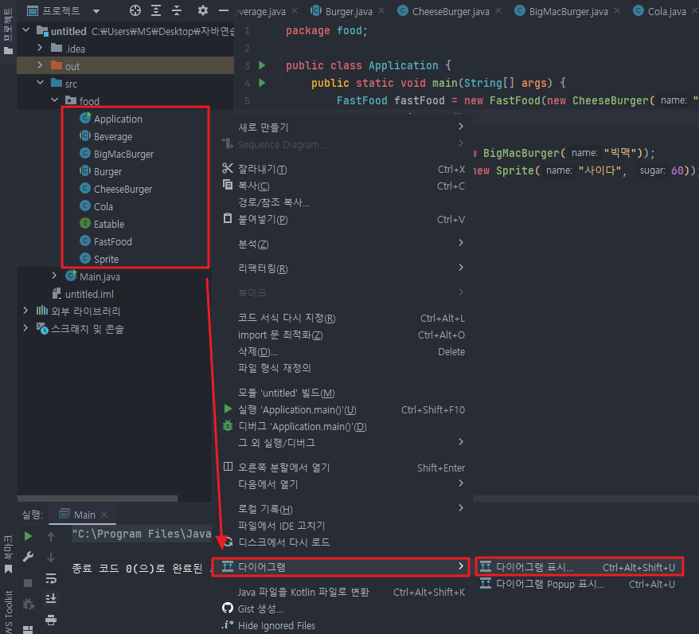699x634 pixels.
Task: Choose 오른쪽 분할에서 열기
Action: pyautogui.click(x=342, y=468)
